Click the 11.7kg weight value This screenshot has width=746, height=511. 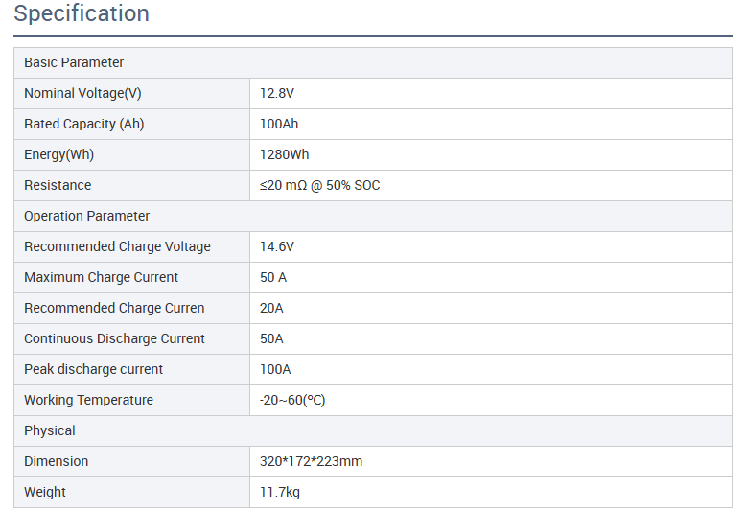[x=280, y=492]
